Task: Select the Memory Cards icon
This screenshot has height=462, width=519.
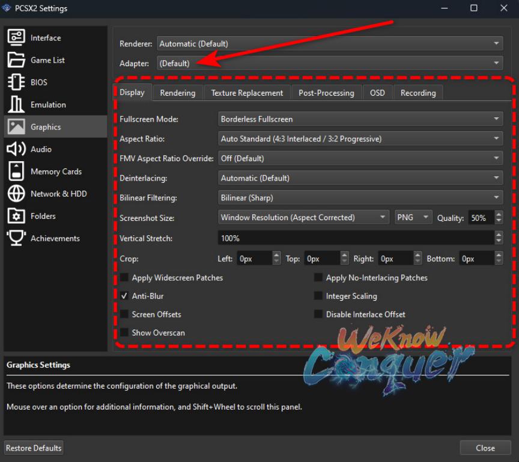Action: click(x=16, y=171)
